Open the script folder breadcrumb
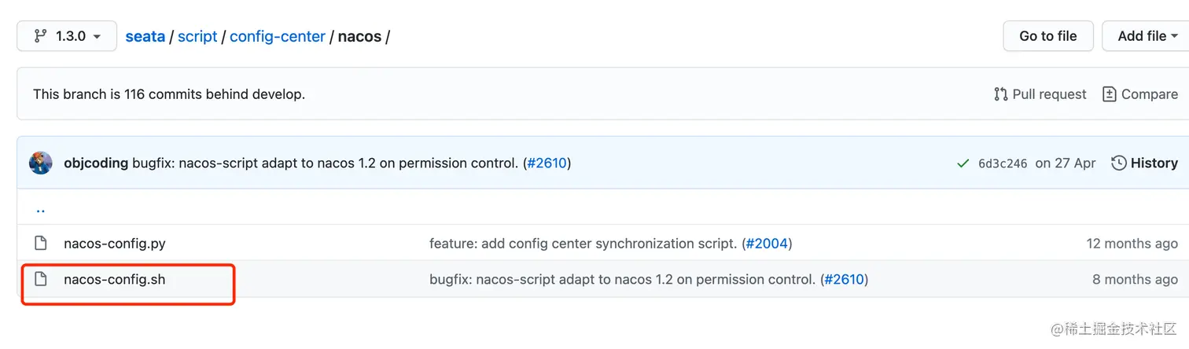The height and width of the screenshot is (349, 1189). coord(197,36)
